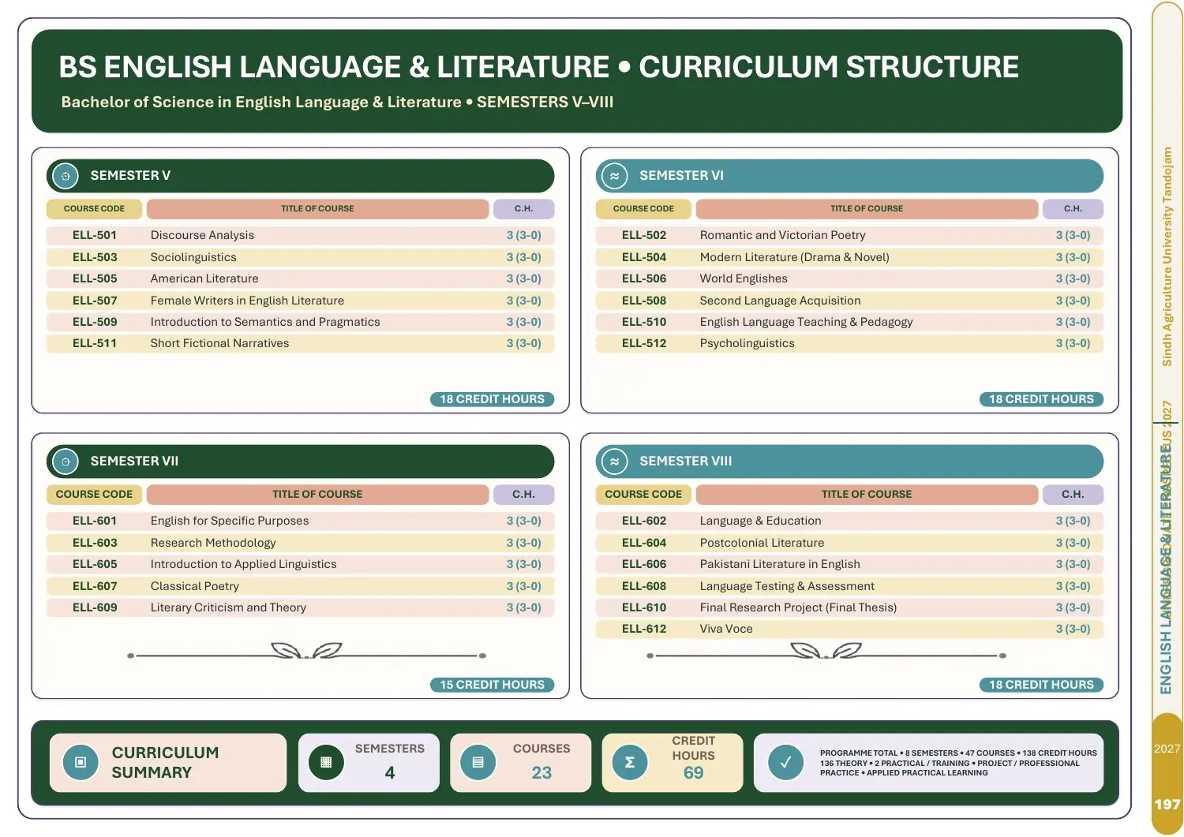Click the Bachelor of Science subtitle line
Viewport: 1184px width, 837px height.
pos(337,102)
